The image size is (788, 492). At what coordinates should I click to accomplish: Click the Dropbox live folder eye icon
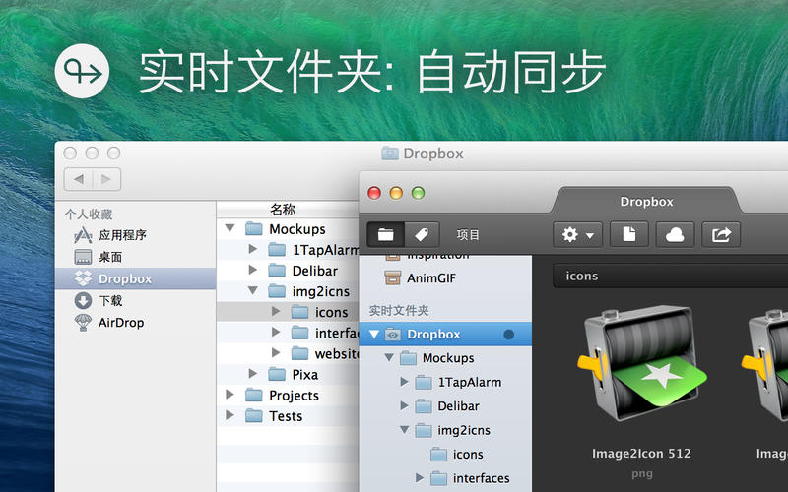click(392, 335)
